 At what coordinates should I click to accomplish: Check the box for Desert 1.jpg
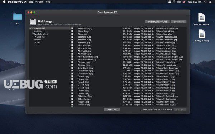tap(72, 76)
